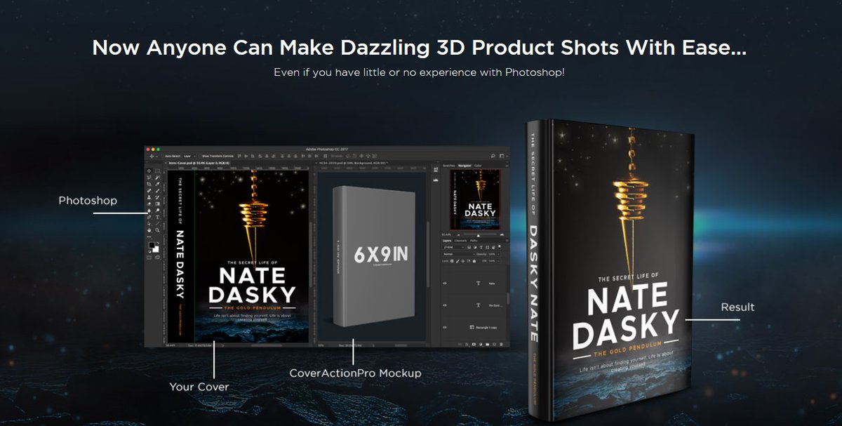
Task: Switch to the Intro-Cover.psd document tab
Action: [199, 163]
